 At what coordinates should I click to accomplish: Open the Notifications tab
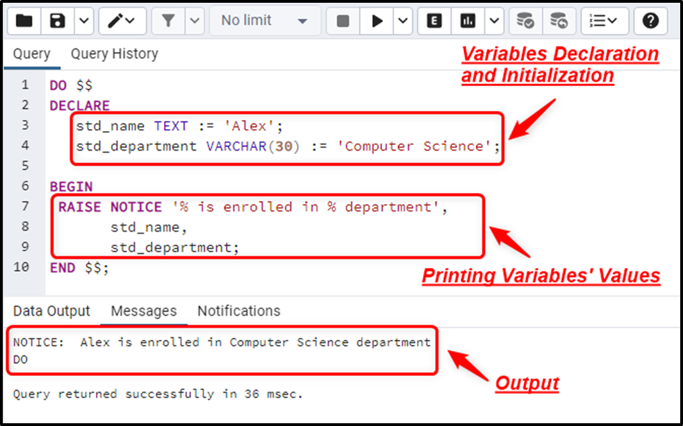pyautogui.click(x=238, y=311)
